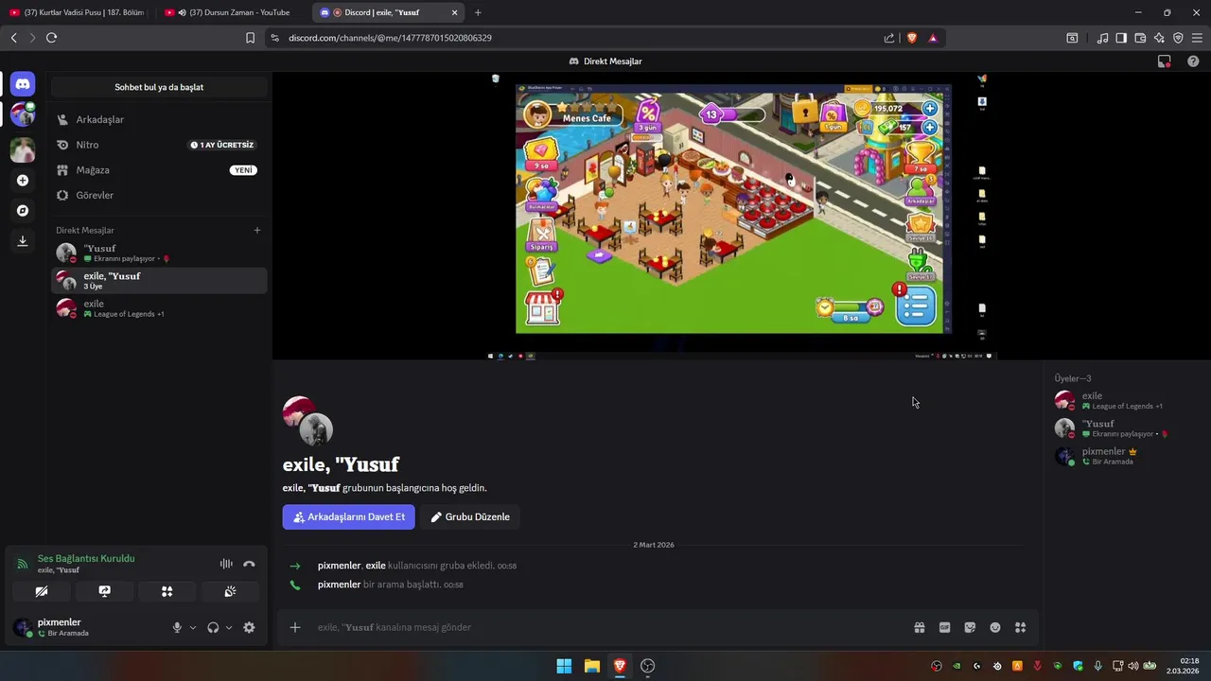Open browser main menu
The image size is (1211, 681).
tap(1197, 38)
